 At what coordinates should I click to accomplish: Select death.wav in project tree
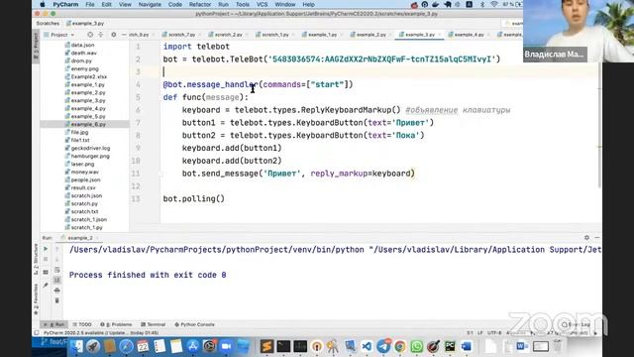[x=83, y=53]
